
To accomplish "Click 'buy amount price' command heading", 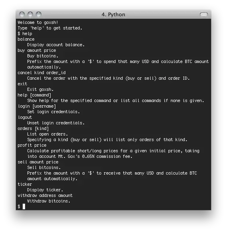I will click(37, 51).
